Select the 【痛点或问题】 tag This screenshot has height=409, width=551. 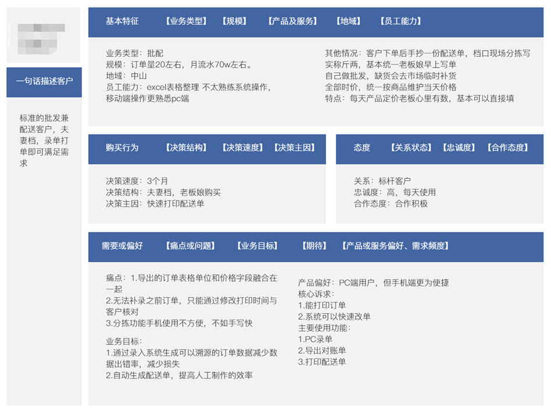pos(191,246)
